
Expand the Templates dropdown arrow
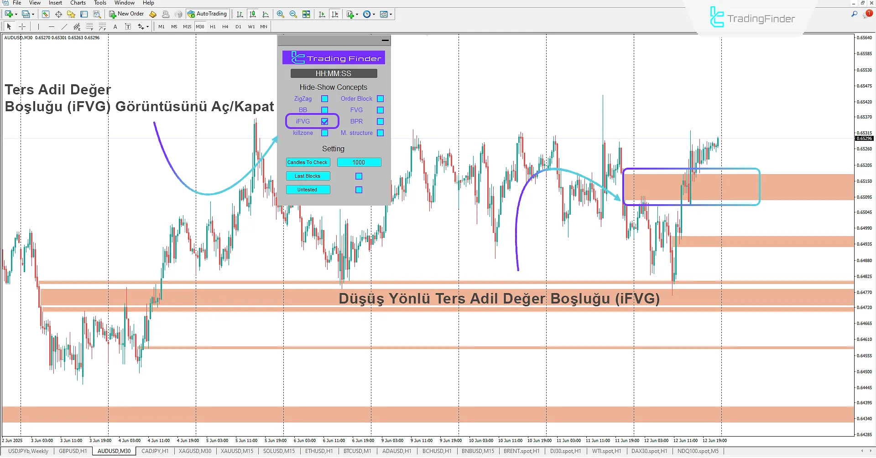pyautogui.click(x=391, y=15)
